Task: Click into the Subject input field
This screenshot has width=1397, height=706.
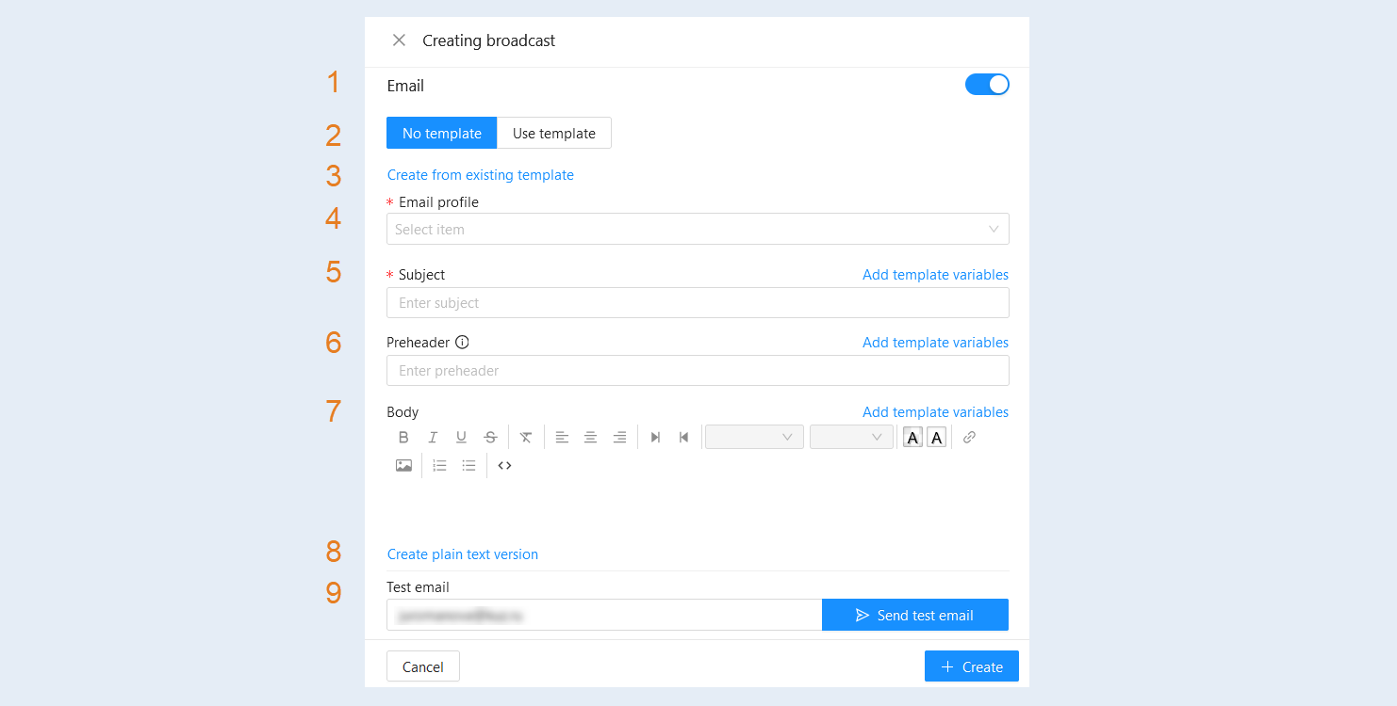Action: tap(698, 302)
